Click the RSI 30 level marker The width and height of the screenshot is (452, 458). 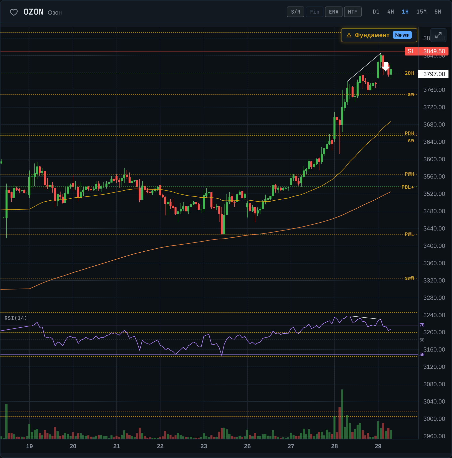point(422,355)
